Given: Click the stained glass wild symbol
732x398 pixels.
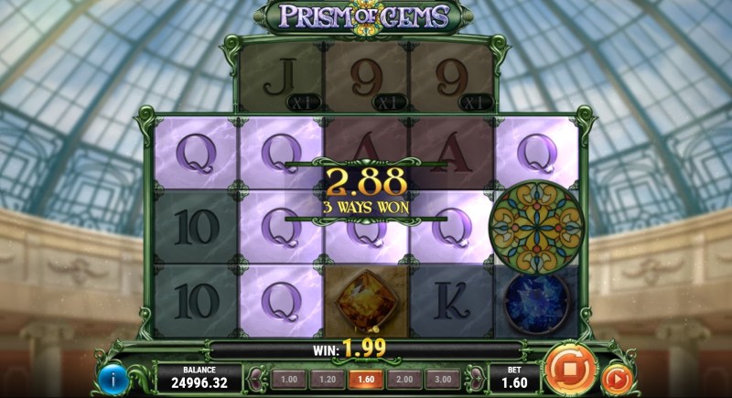Looking at the screenshot, I should pyautogui.click(x=536, y=227).
